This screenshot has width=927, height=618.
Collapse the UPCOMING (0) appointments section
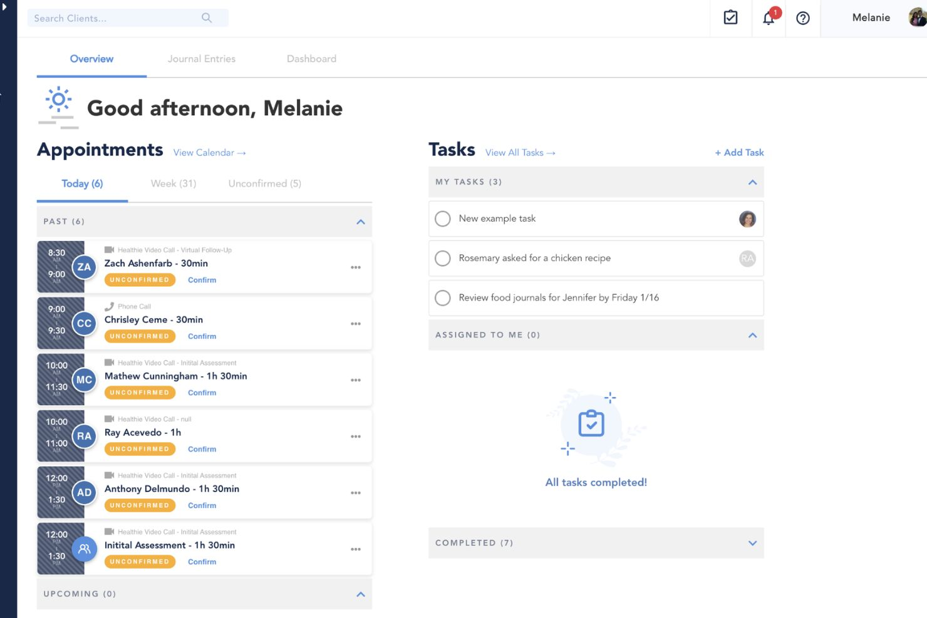click(x=361, y=594)
